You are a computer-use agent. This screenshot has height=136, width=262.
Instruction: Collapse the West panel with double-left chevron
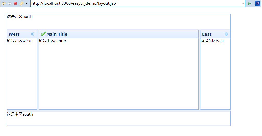(32, 34)
